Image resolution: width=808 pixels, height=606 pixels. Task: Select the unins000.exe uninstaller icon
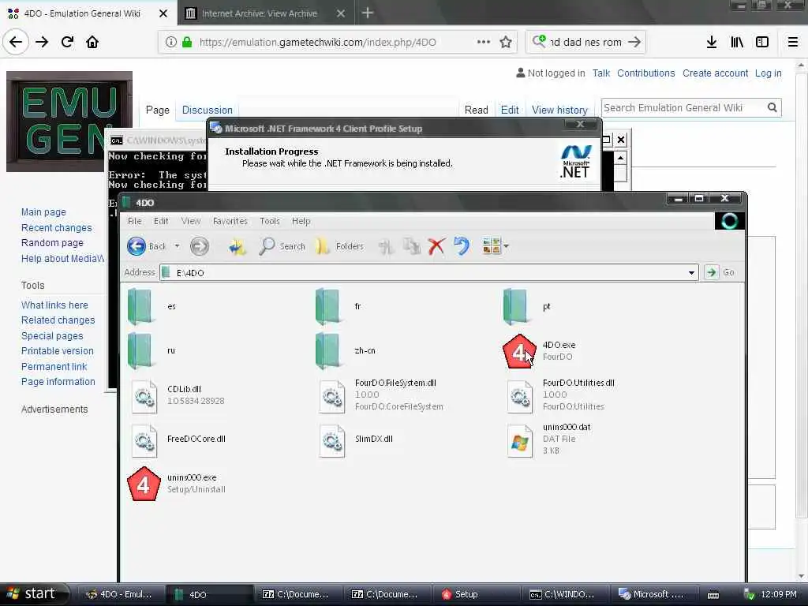(144, 484)
